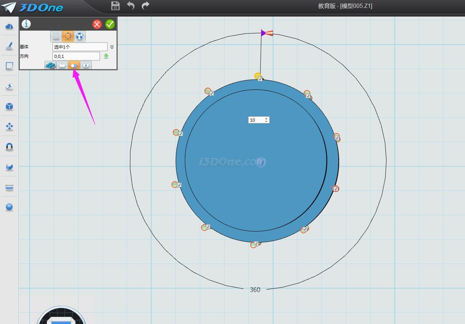
Task: Cancel the operation with red X button
Action: click(x=97, y=24)
